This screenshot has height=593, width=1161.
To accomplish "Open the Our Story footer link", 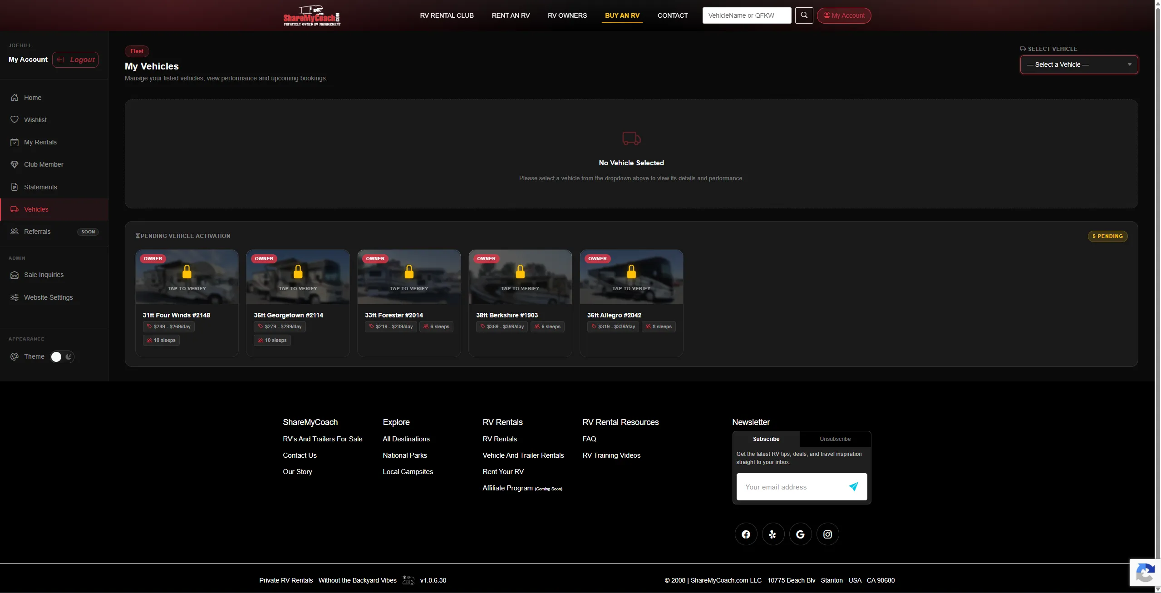I will (297, 472).
